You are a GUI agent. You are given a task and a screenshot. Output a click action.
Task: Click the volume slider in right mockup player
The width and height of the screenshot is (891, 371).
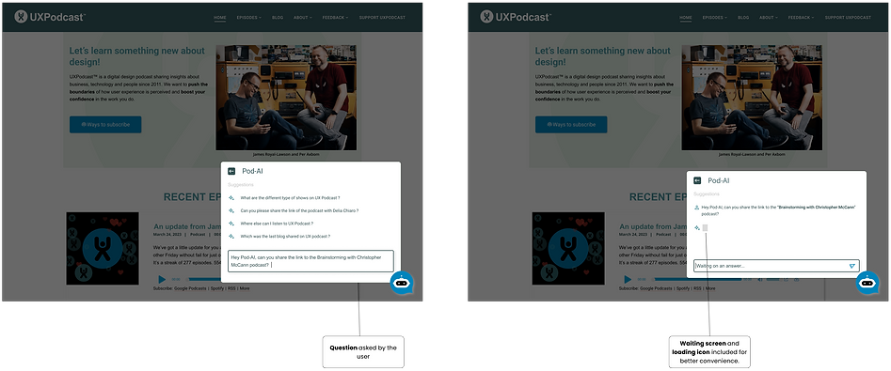(x=773, y=279)
